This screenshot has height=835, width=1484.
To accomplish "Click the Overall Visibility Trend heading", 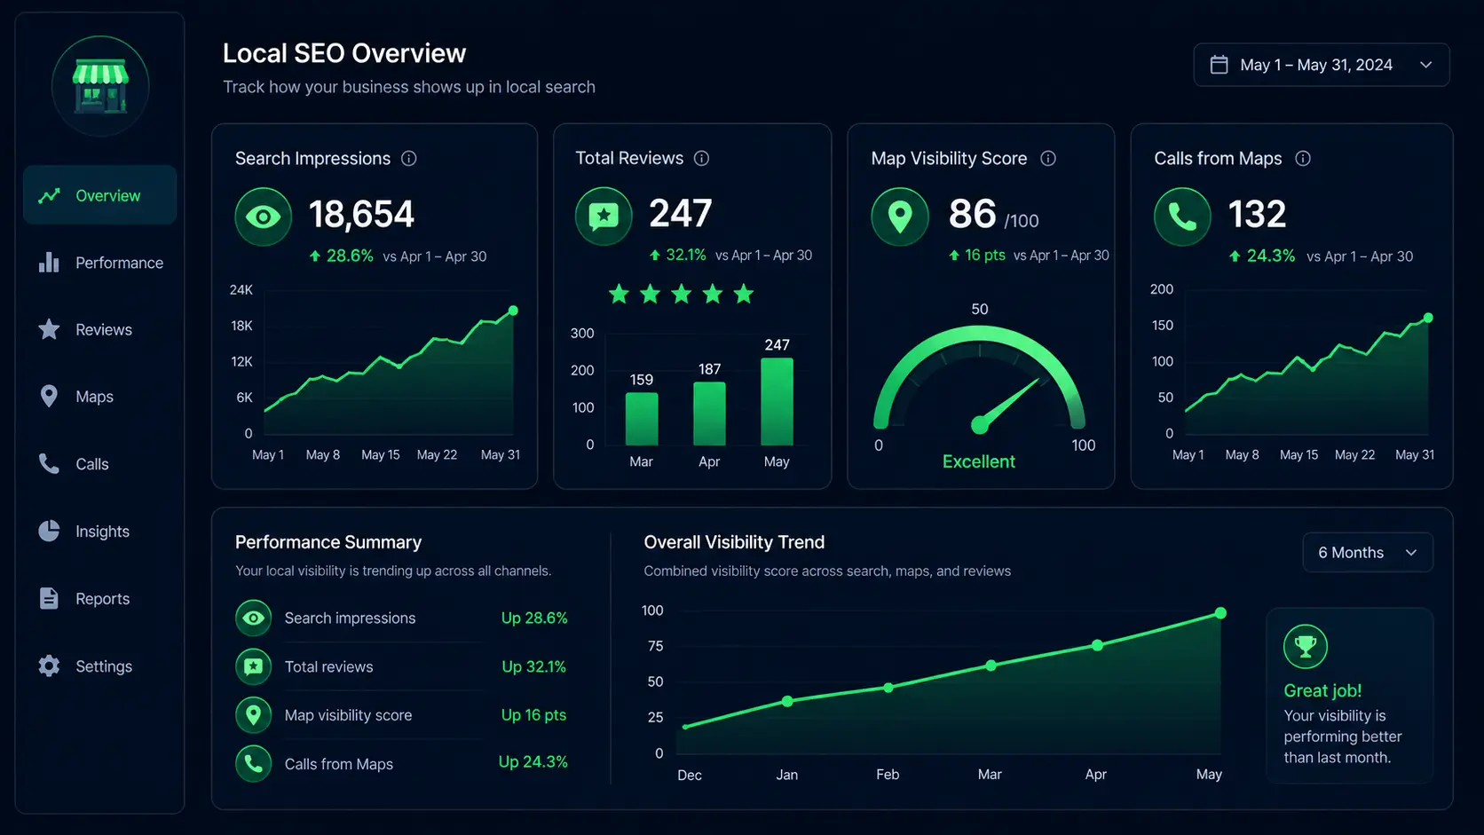I will [734, 542].
